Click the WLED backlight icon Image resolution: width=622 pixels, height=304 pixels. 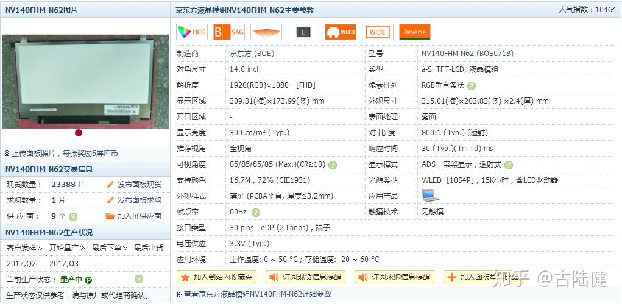point(341,32)
